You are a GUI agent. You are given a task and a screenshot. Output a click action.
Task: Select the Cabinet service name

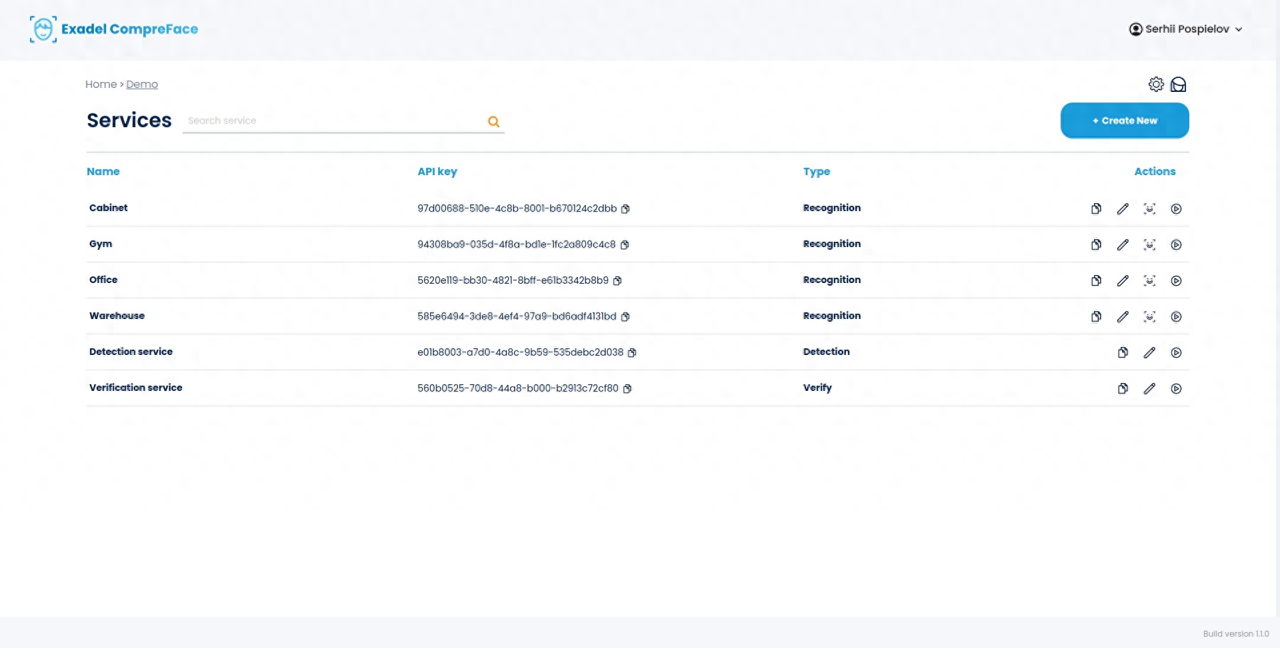tap(109, 208)
